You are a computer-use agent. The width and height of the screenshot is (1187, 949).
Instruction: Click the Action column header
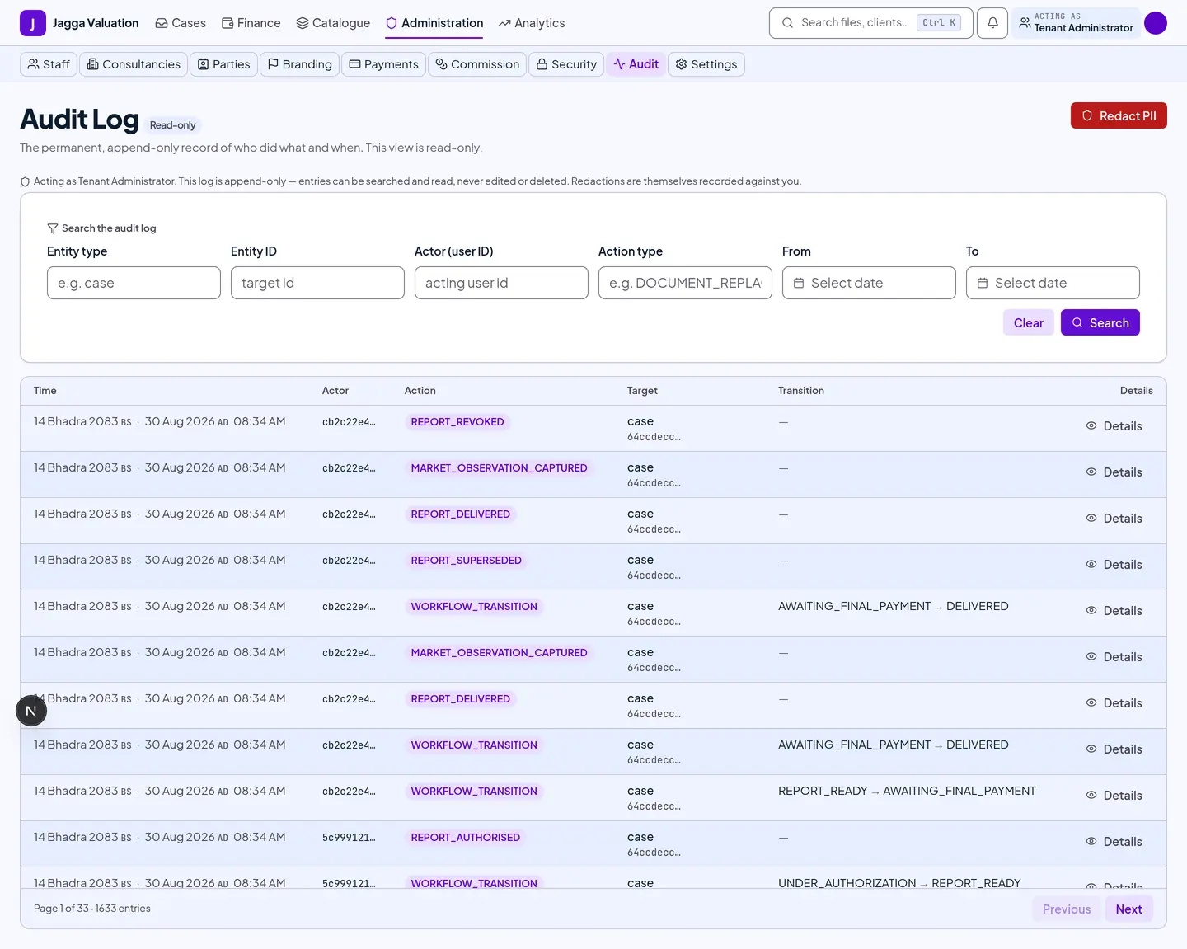click(420, 391)
